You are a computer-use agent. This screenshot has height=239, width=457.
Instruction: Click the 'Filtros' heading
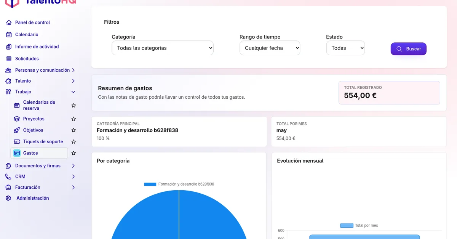pyautogui.click(x=112, y=22)
